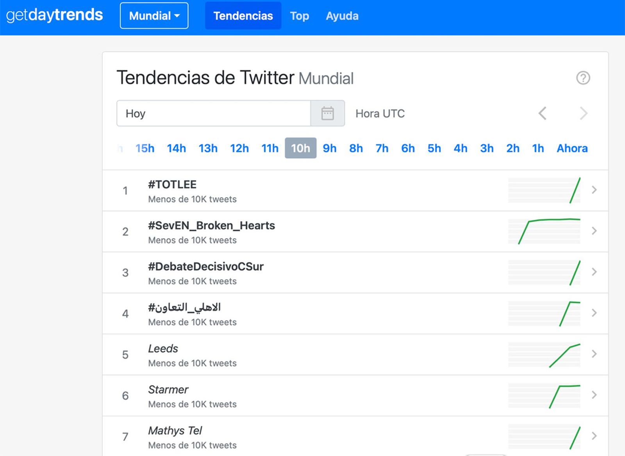
Task: Select the 6h time link
Action: [x=408, y=148]
